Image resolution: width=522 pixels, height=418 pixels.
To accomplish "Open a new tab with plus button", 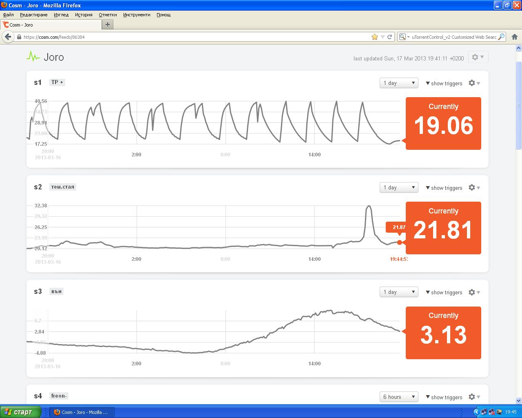I will [x=108, y=24].
